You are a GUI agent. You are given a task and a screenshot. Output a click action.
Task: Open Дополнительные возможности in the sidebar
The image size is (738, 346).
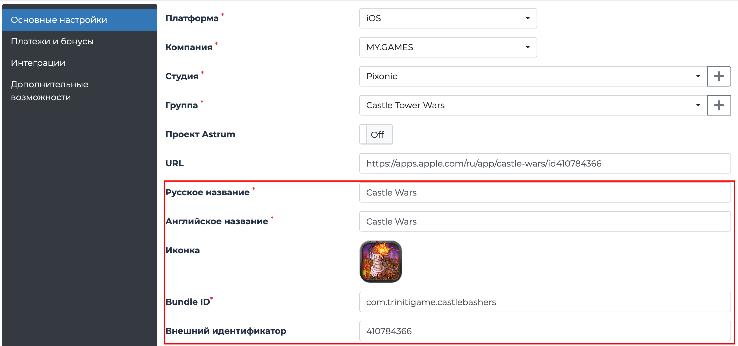[49, 90]
